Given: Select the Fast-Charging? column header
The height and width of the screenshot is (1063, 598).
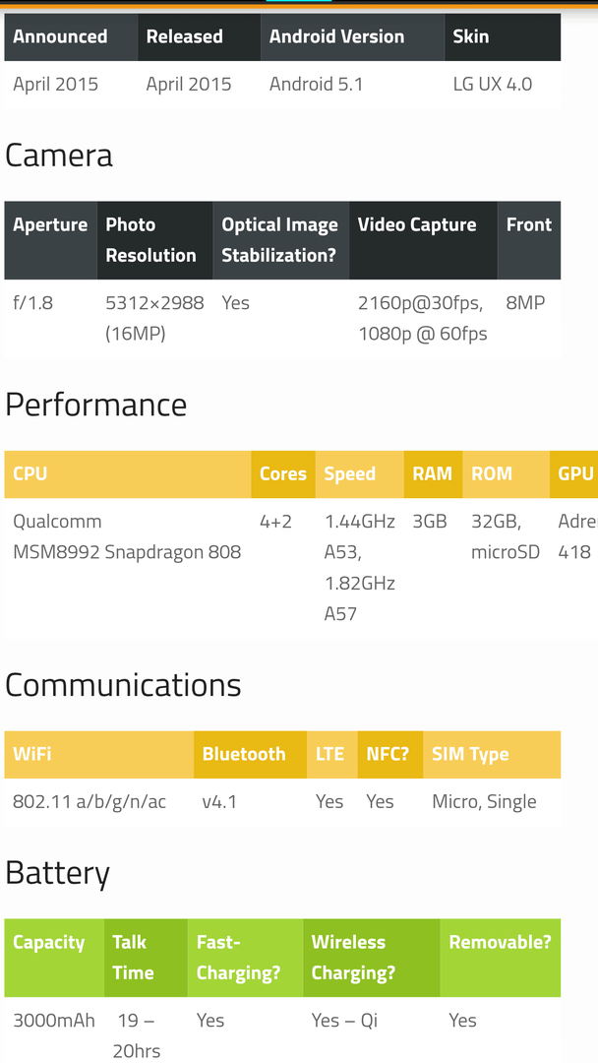Looking at the screenshot, I should click(245, 958).
